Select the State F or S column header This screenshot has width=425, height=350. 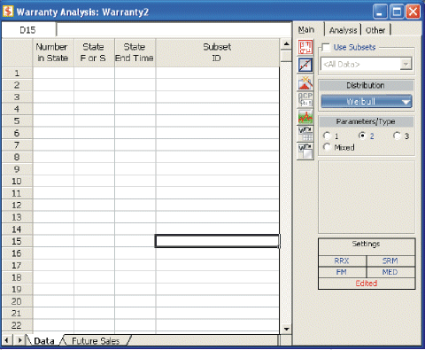(94, 52)
